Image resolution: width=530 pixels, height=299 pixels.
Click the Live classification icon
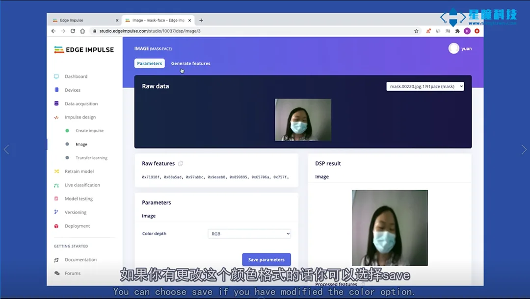point(56,185)
